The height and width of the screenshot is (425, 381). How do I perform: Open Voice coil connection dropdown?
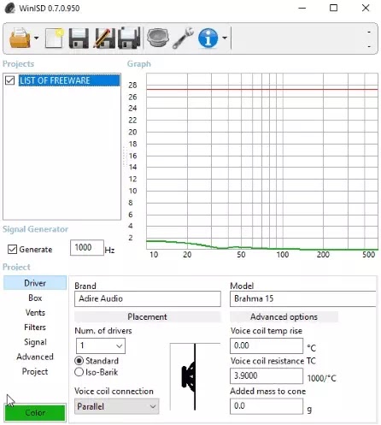tap(116, 406)
